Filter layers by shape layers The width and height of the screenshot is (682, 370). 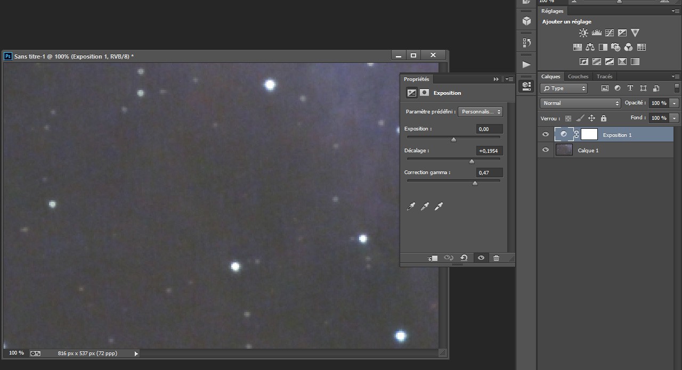pyautogui.click(x=643, y=88)
